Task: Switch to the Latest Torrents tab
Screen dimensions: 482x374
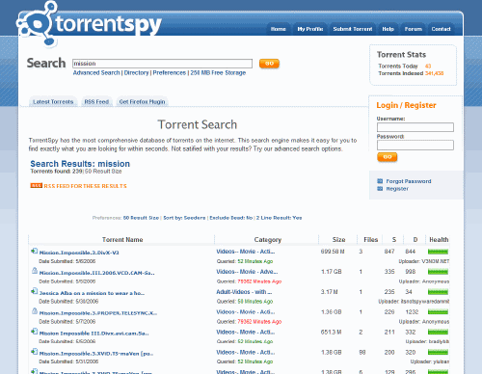Action: coord(53,101)
